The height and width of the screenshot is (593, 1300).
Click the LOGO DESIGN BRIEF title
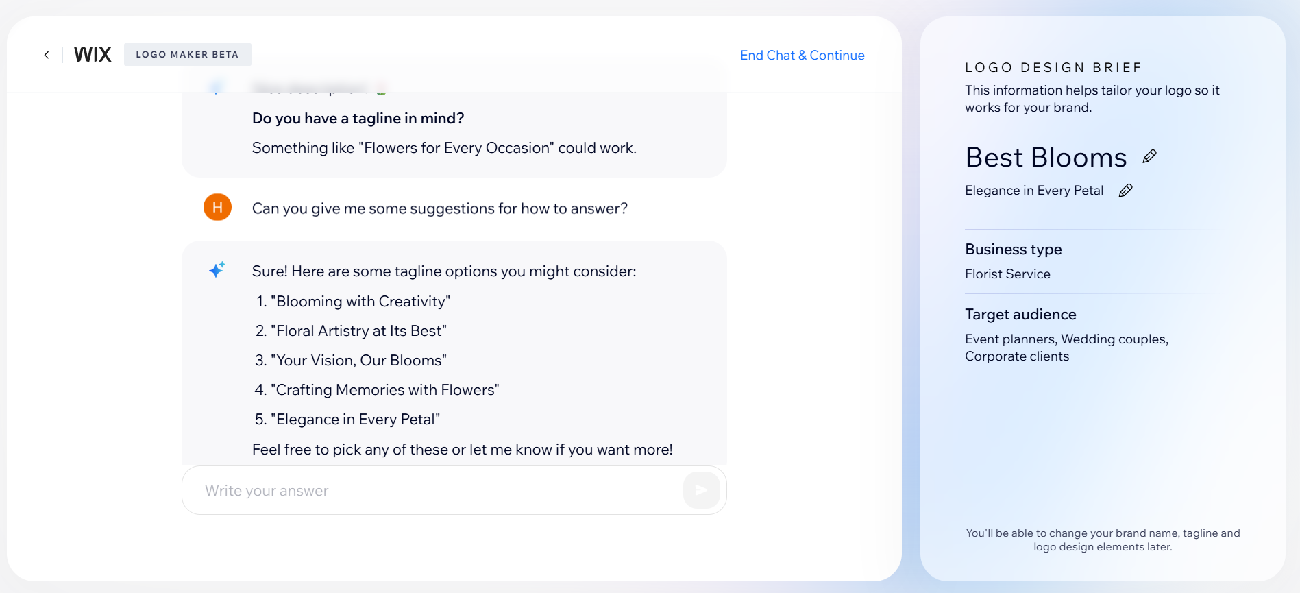pos(1053,66)
